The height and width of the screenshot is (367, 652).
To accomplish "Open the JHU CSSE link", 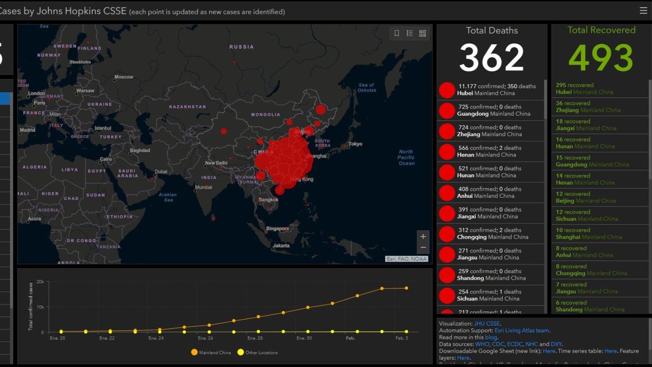I will pos(486,324).
